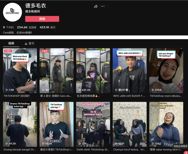The height and width of the screenshot is (154, 188).
Task: Click the 'Emang banyak banget Dr...' caption
Action: pyautogui.click(x=20, y=150)
